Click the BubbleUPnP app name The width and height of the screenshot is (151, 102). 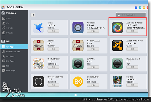click(93, 77)
